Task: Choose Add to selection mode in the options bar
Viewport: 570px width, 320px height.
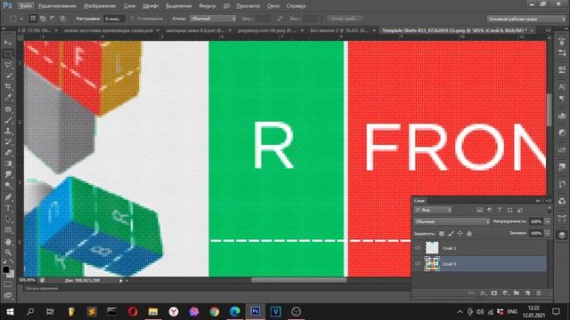Action: [43, 19]
